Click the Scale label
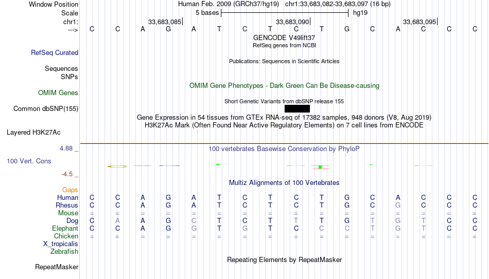This screenshot has width=489, height=279. (x=69, y=13)
